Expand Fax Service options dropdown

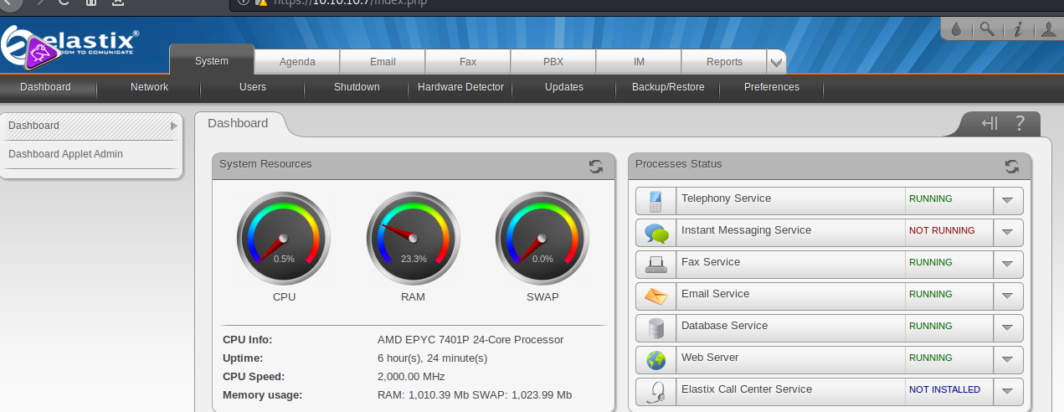point(1007,265)
